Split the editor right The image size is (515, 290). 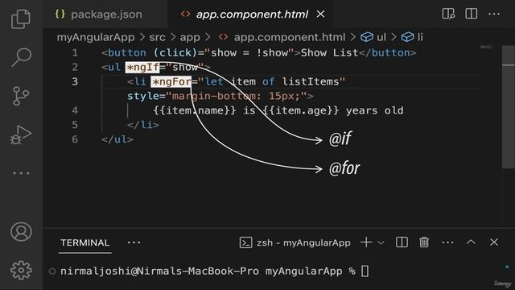tap(472, 14)
